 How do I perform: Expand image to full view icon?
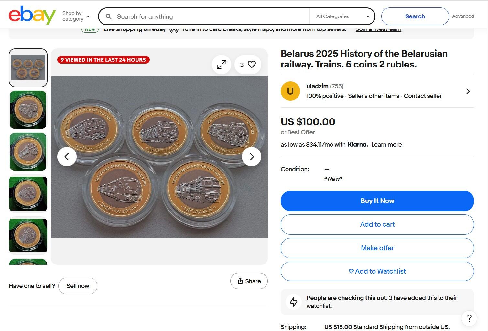222,65
